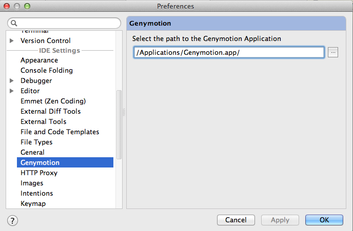Viewport: 353px width, 231px height.
Task: Click the Cancel button
Action: (x=236, y=220)
